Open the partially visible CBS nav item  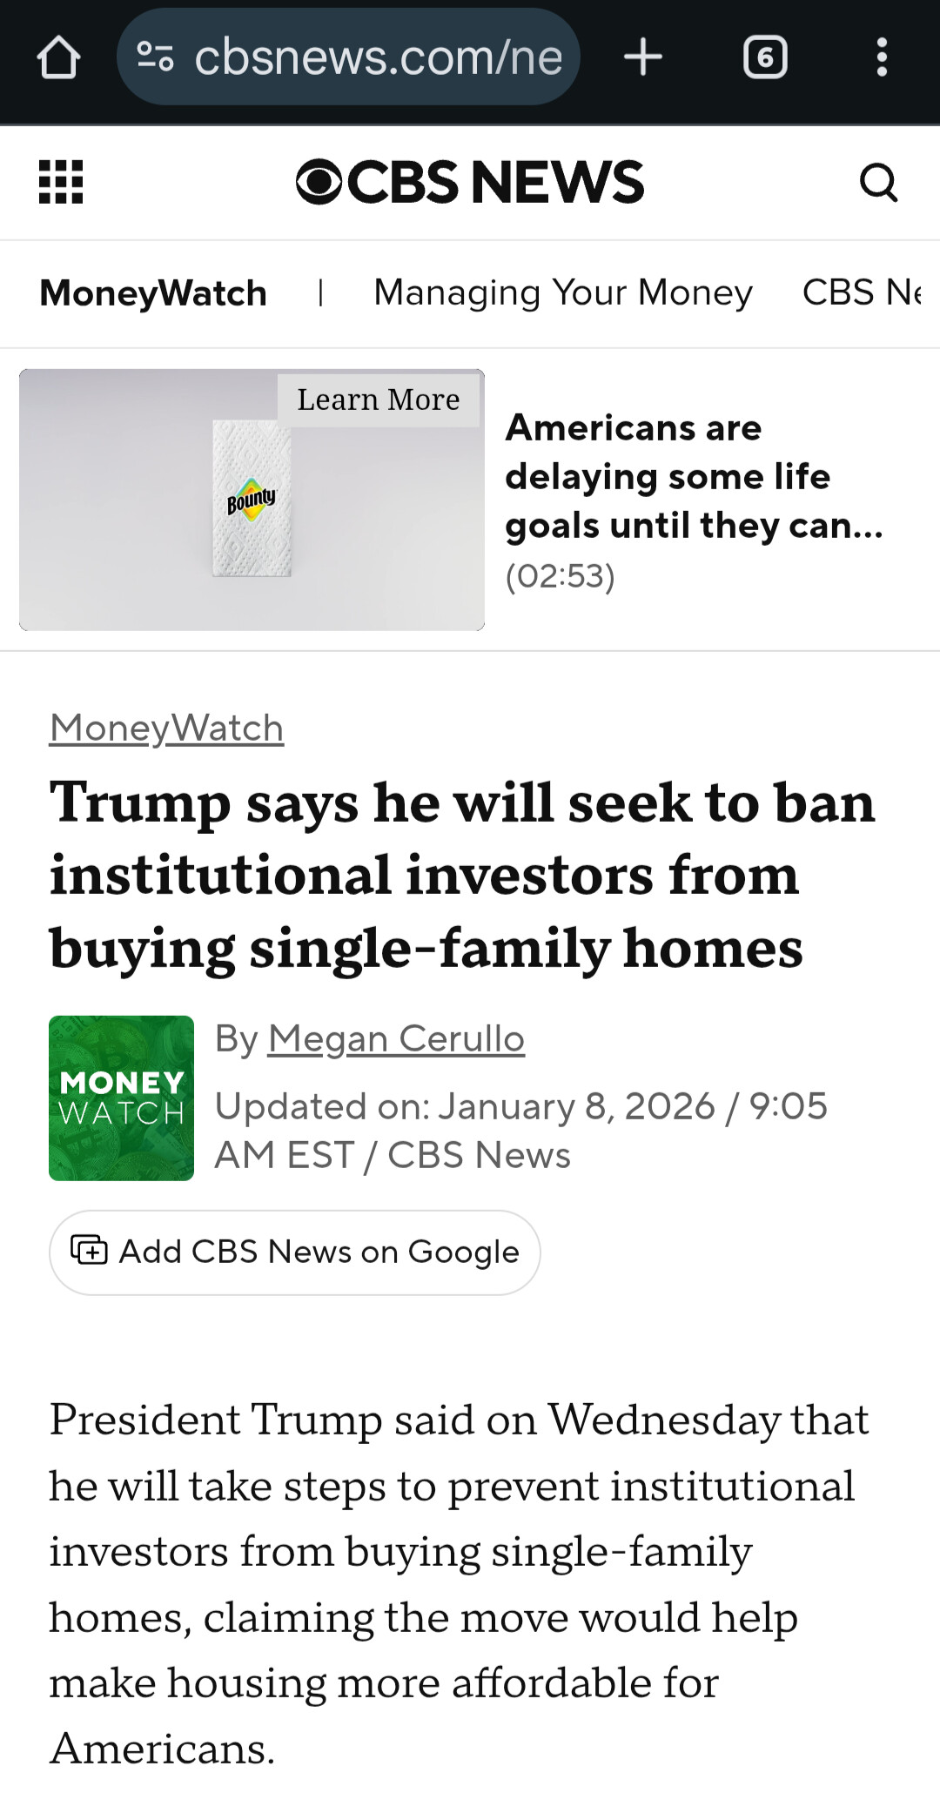(862, 293)
